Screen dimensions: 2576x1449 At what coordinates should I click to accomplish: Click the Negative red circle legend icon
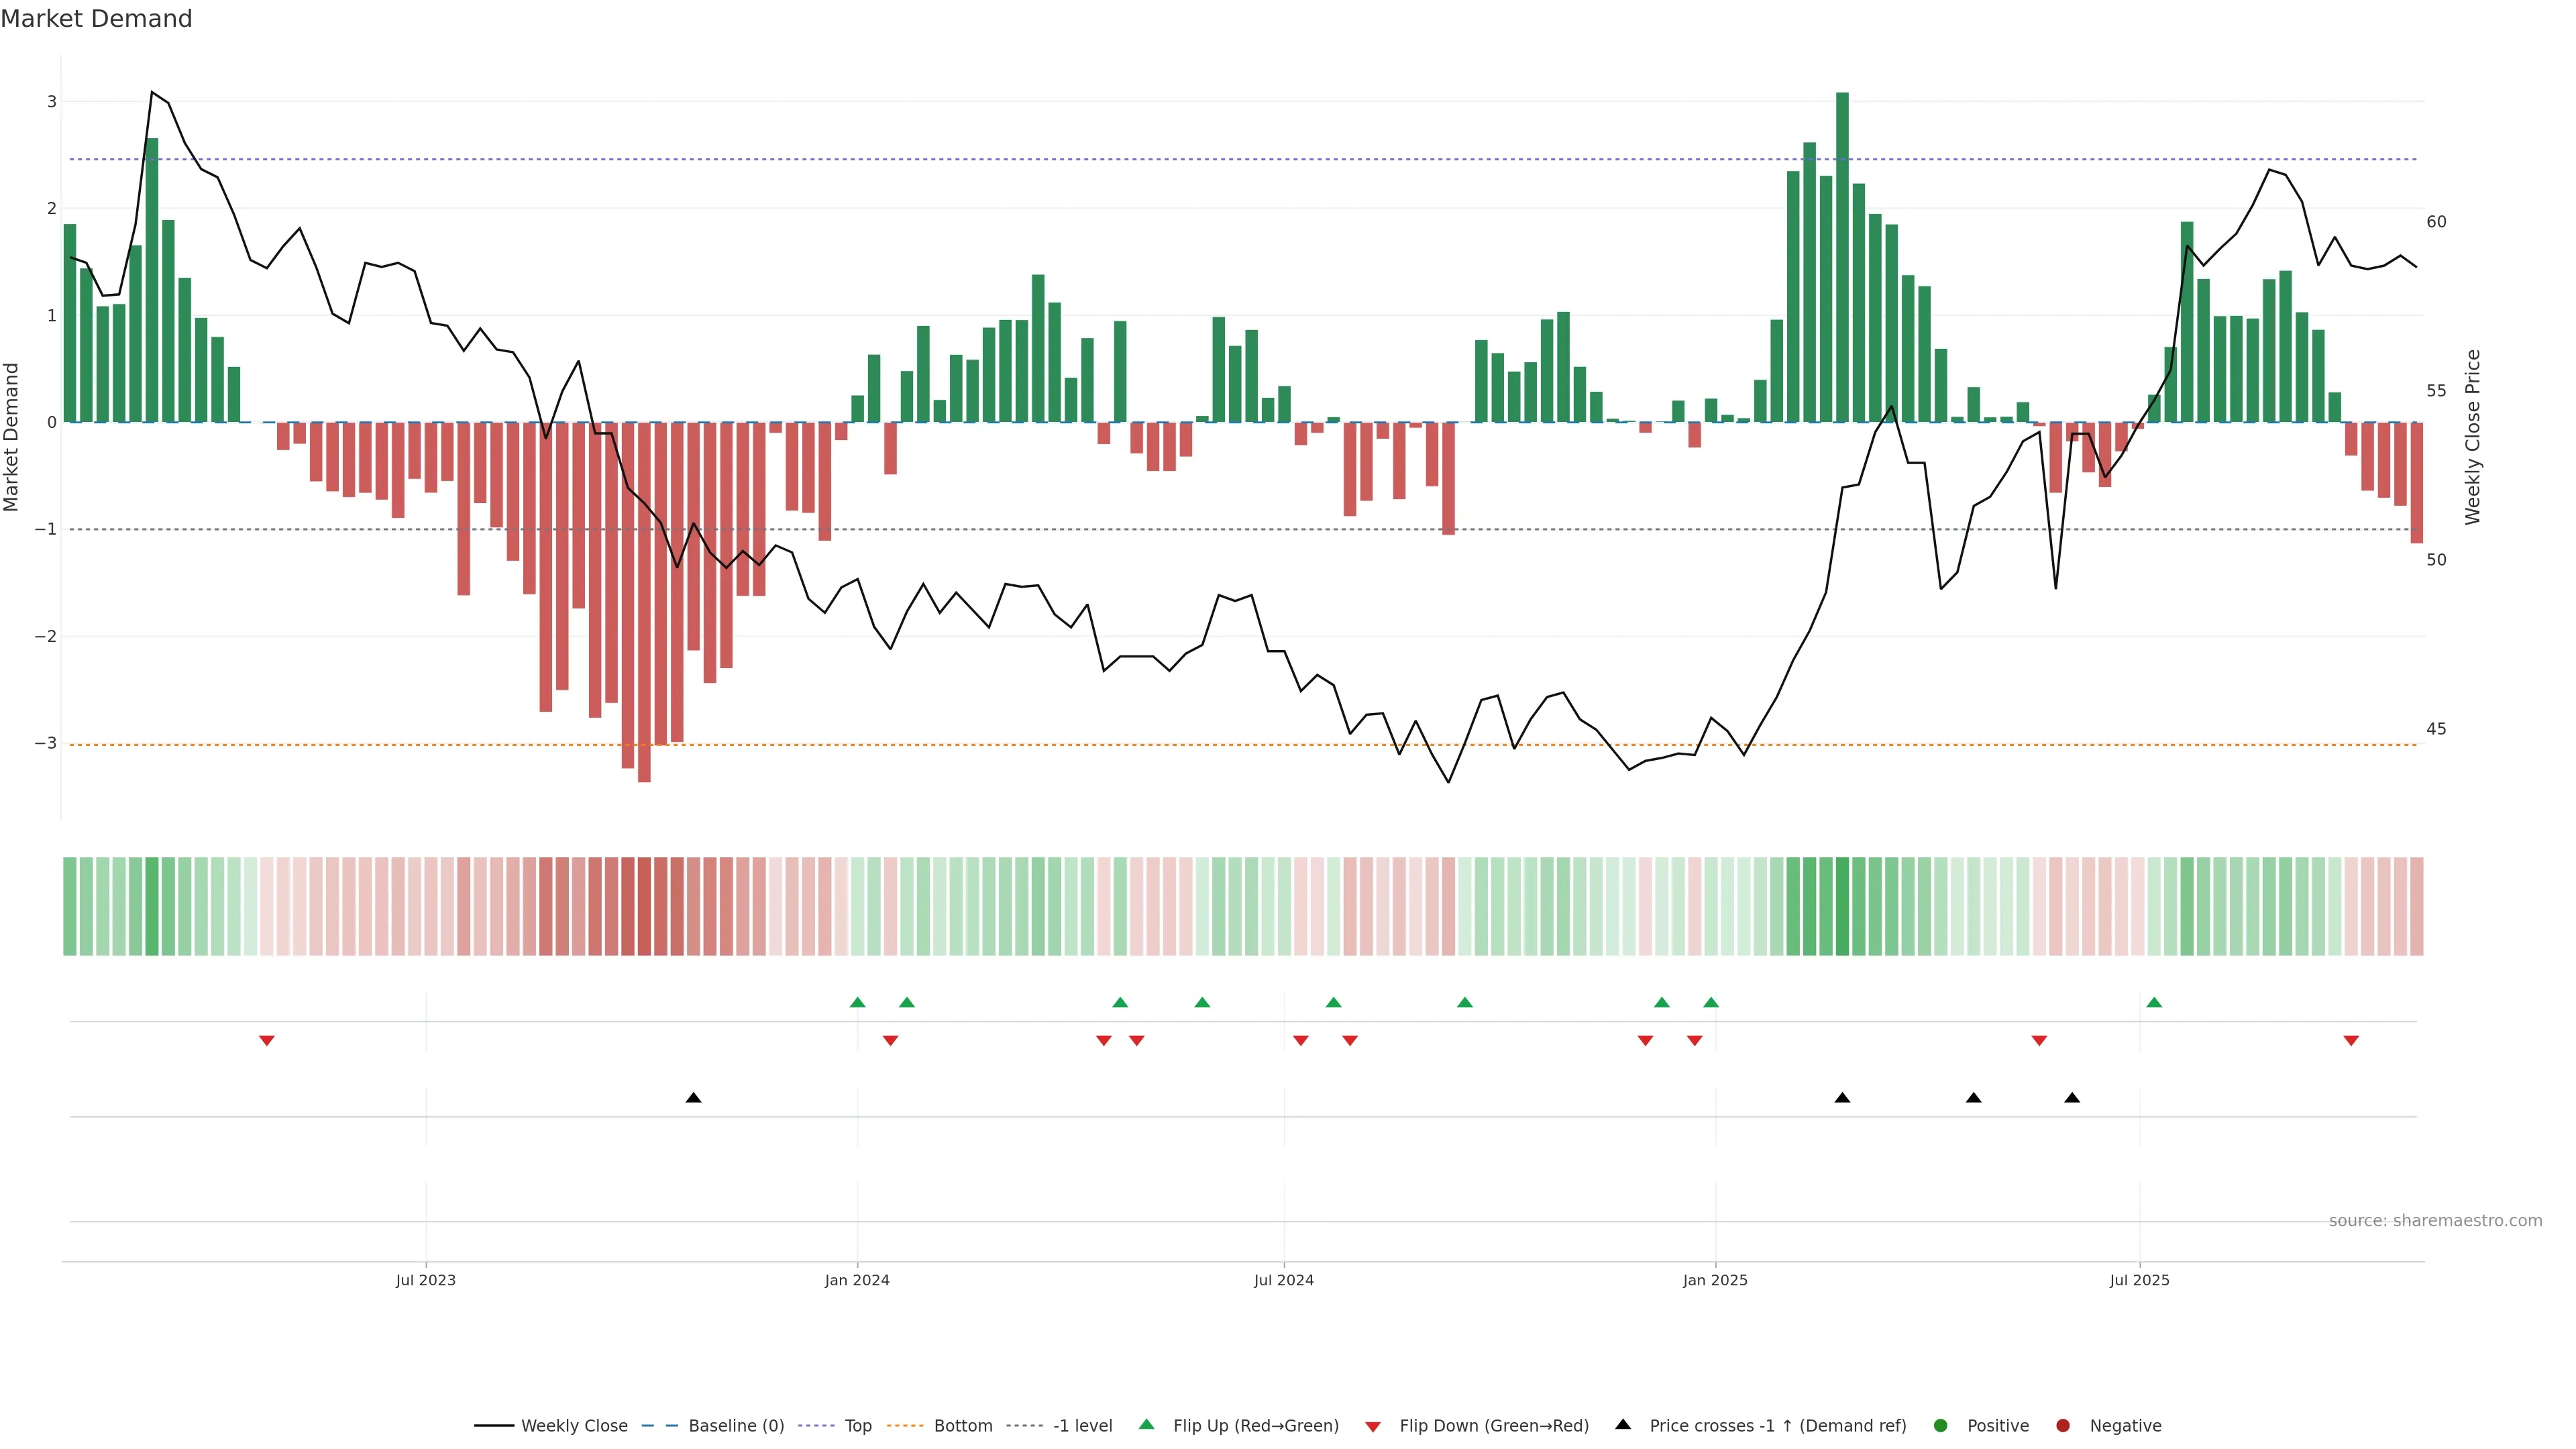point(2062,1425)
